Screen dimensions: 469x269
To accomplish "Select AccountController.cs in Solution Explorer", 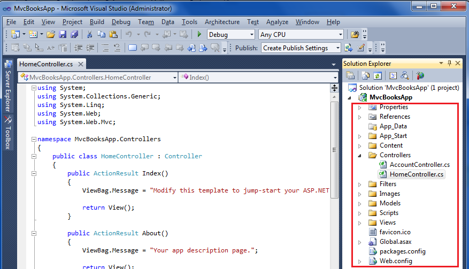I will (x=419, y=165).
